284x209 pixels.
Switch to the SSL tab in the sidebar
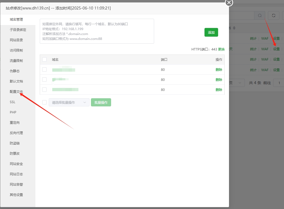click(x=12, y=102)
